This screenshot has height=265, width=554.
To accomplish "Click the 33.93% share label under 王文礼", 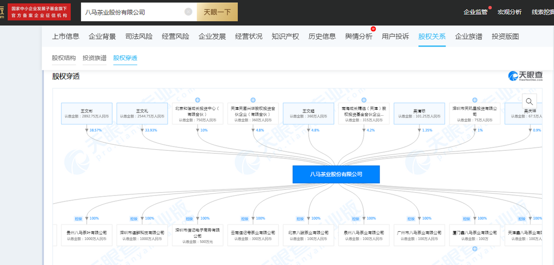I will click(151, 130).
